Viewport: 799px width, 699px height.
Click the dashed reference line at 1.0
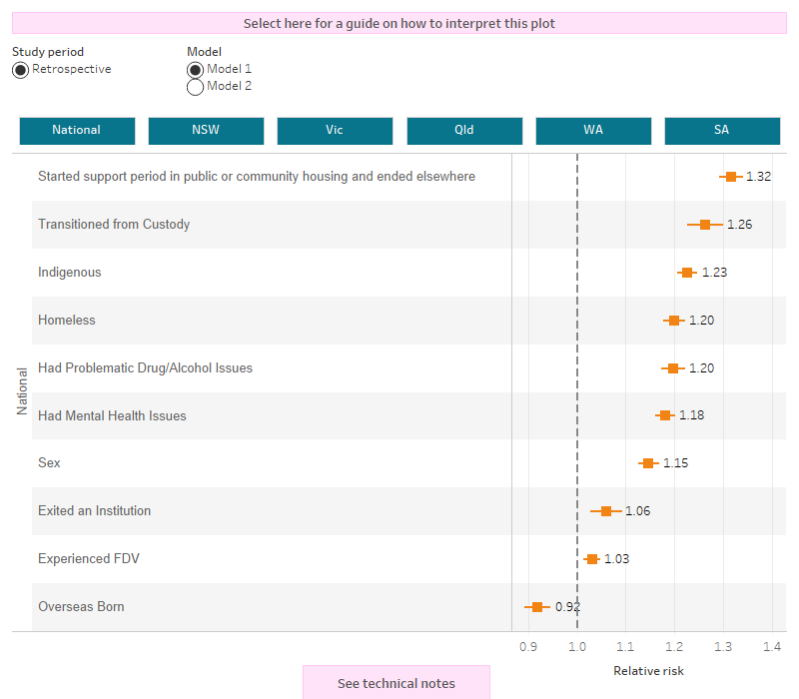577,399
